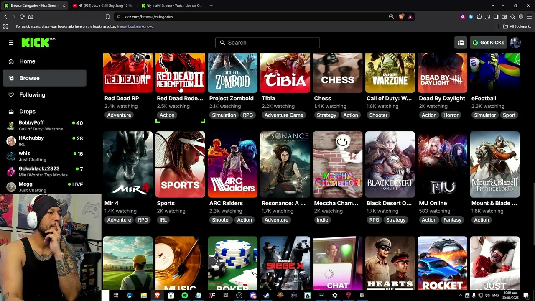This screenshot has width=535, height=301.
Task: Click the Horror tag under Dead By Daylight
Action: 451,115
